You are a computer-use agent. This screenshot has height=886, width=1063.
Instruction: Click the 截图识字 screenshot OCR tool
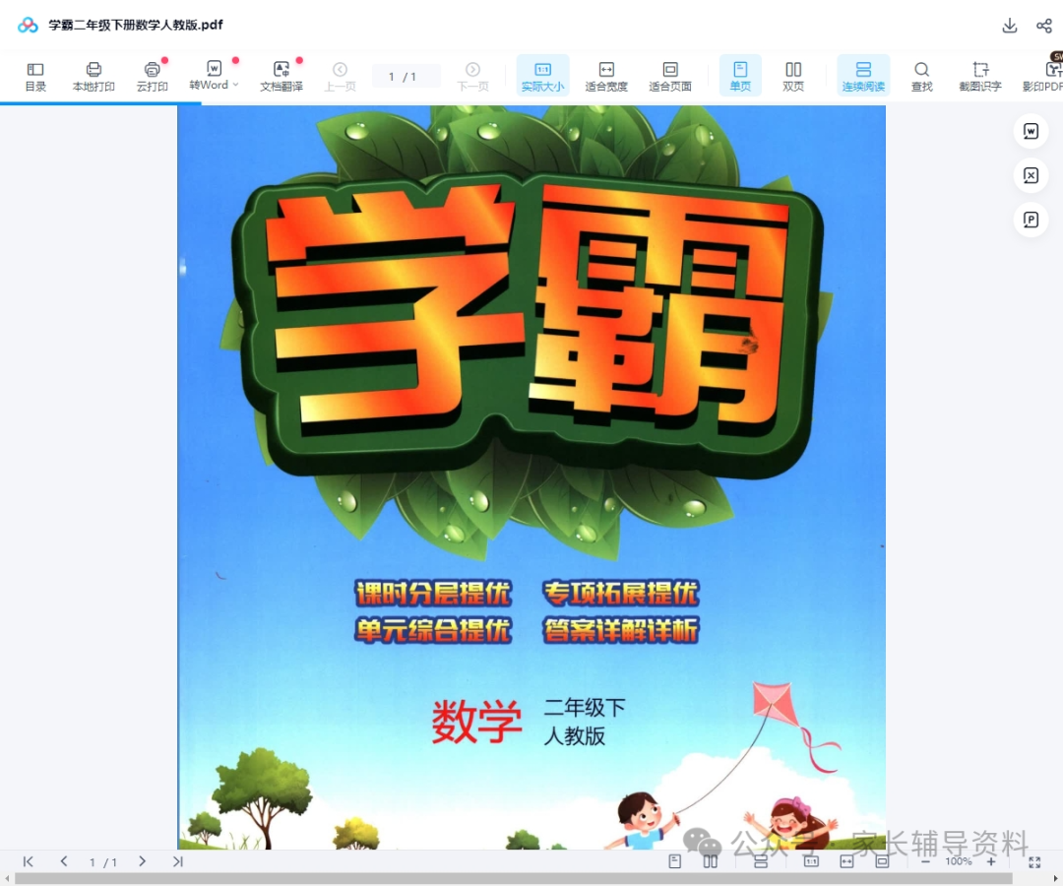point(979,77)
